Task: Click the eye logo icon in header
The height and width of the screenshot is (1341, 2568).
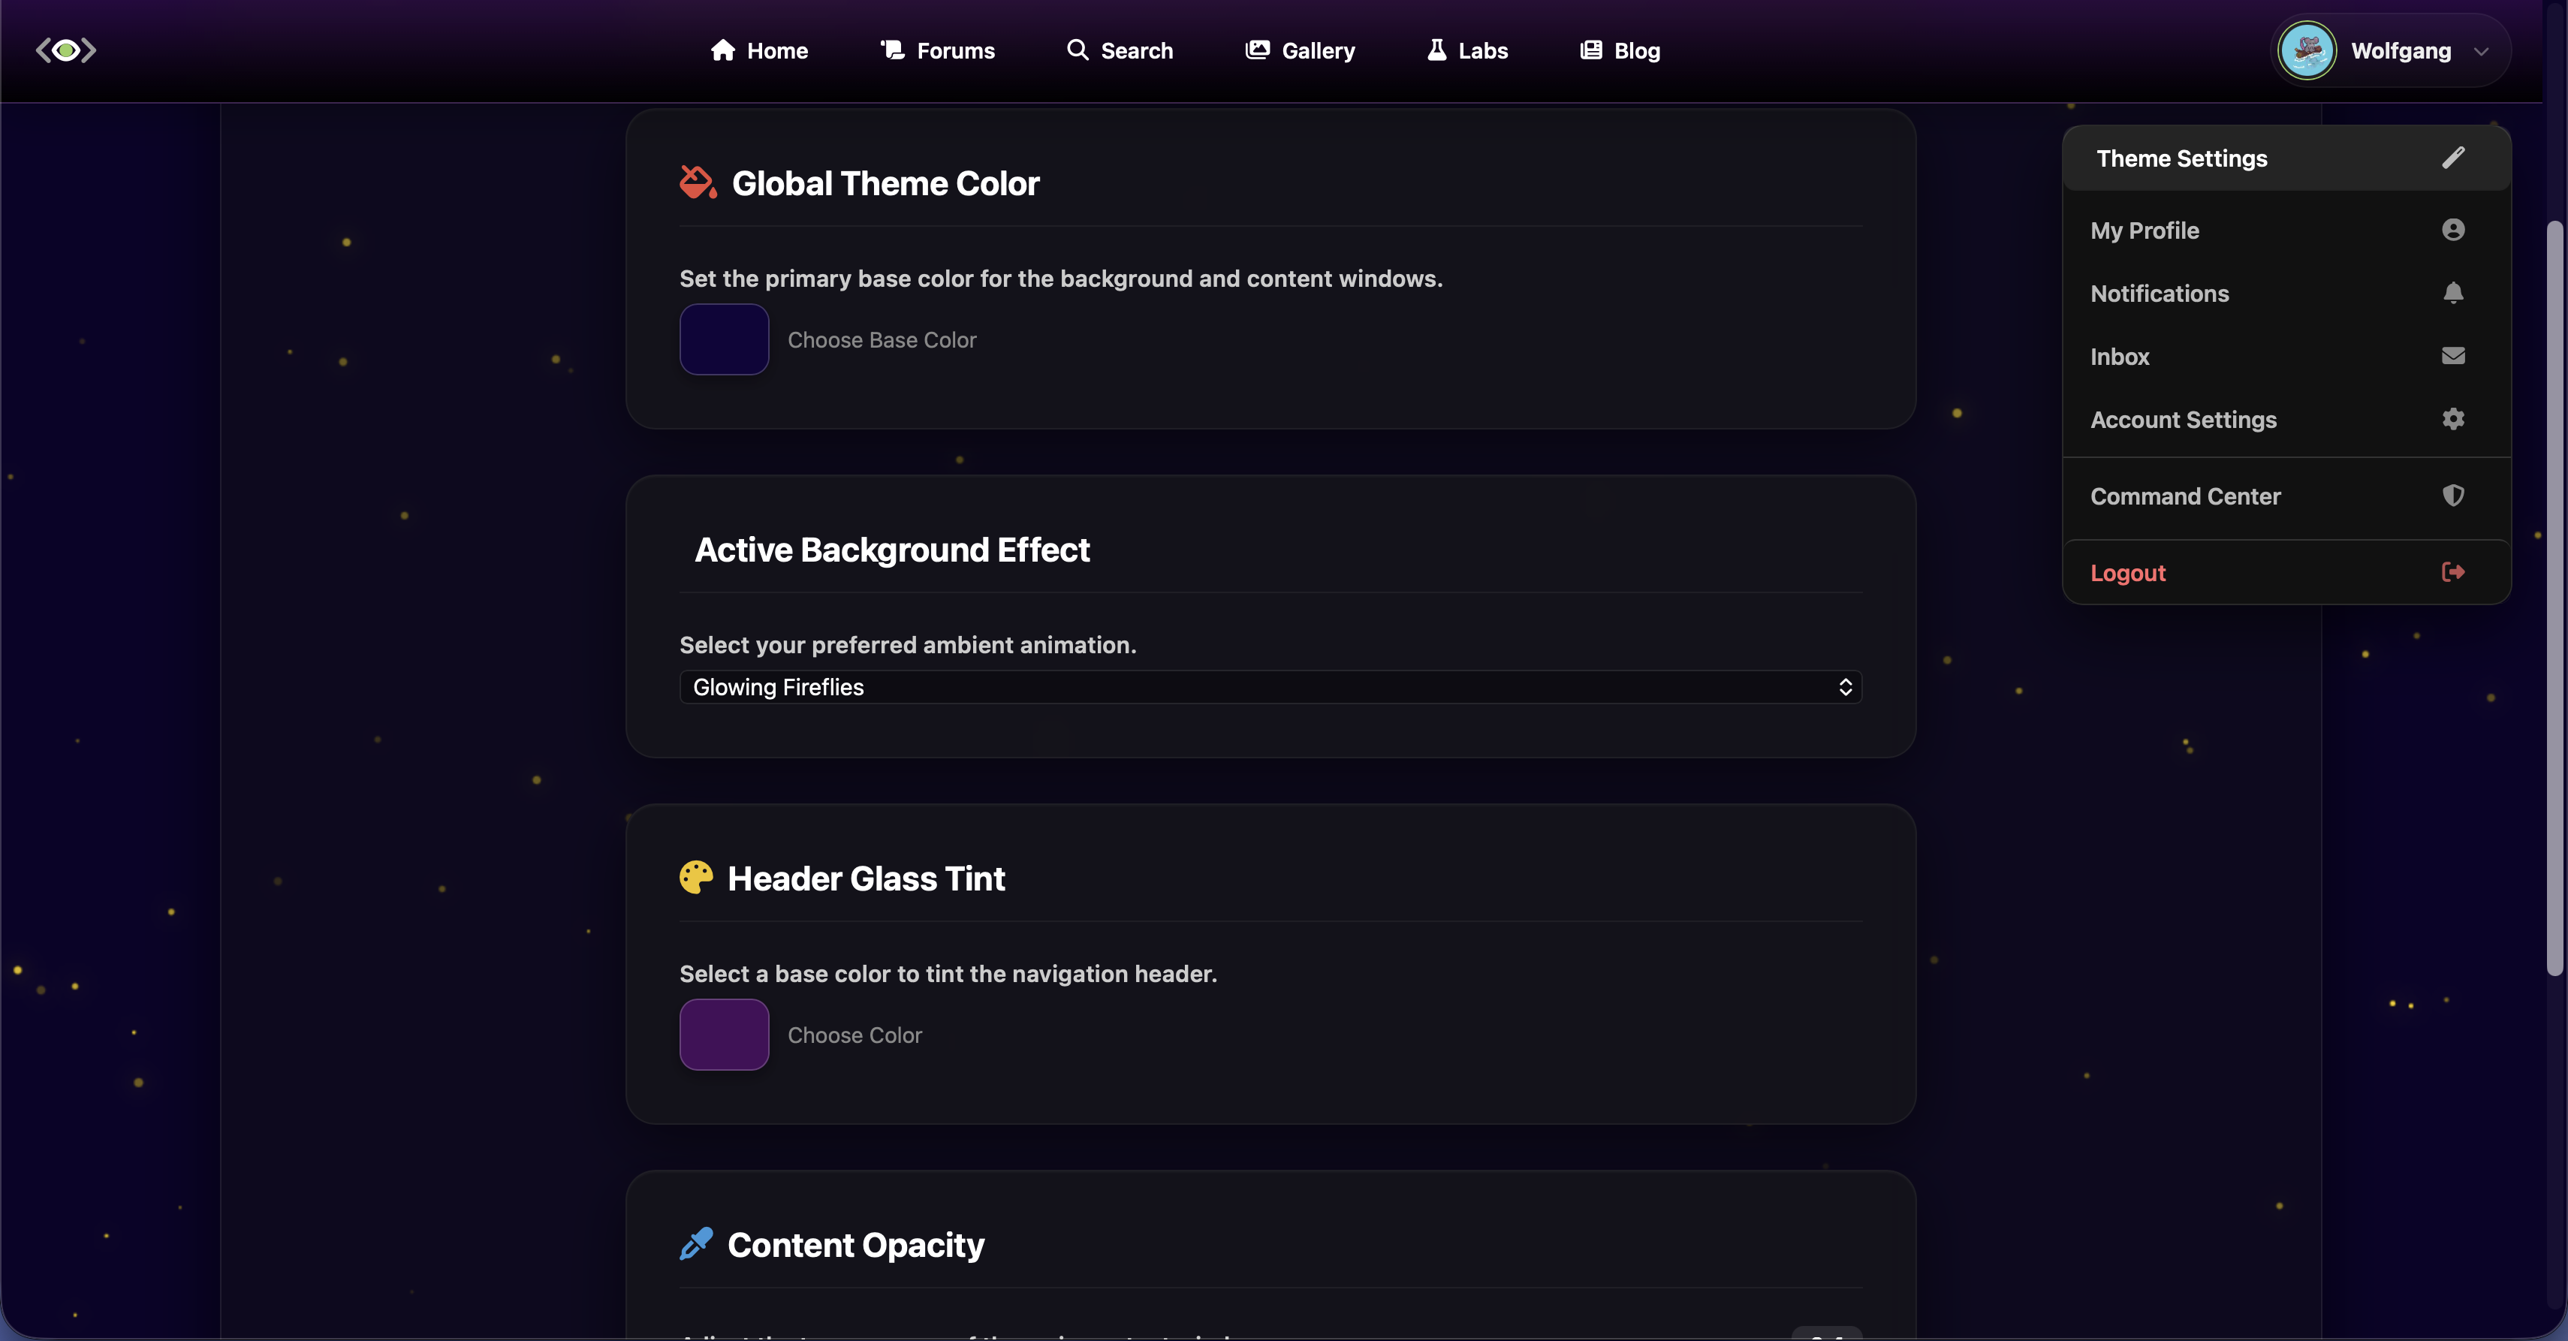Action: point(66,50)
